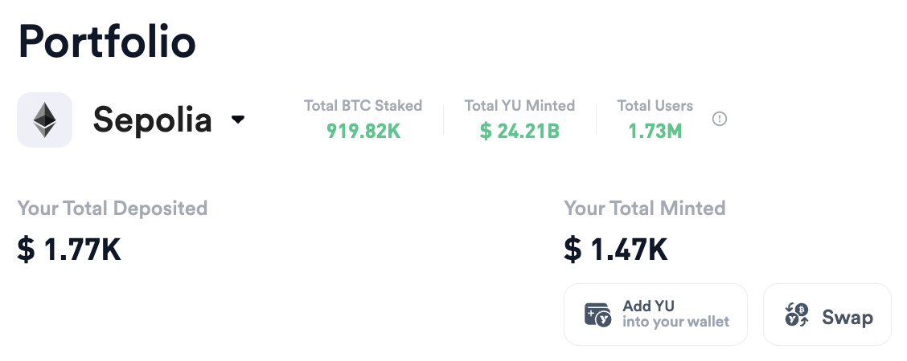Viewport: 907px width, 361px height.
Task: Select the Sepolia network name
Action: (x=152, y=120)
